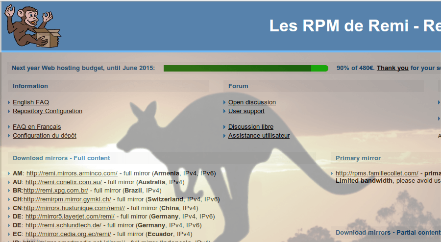Go to Open discussion forum
441x242 pixels.
click(252, 102)
